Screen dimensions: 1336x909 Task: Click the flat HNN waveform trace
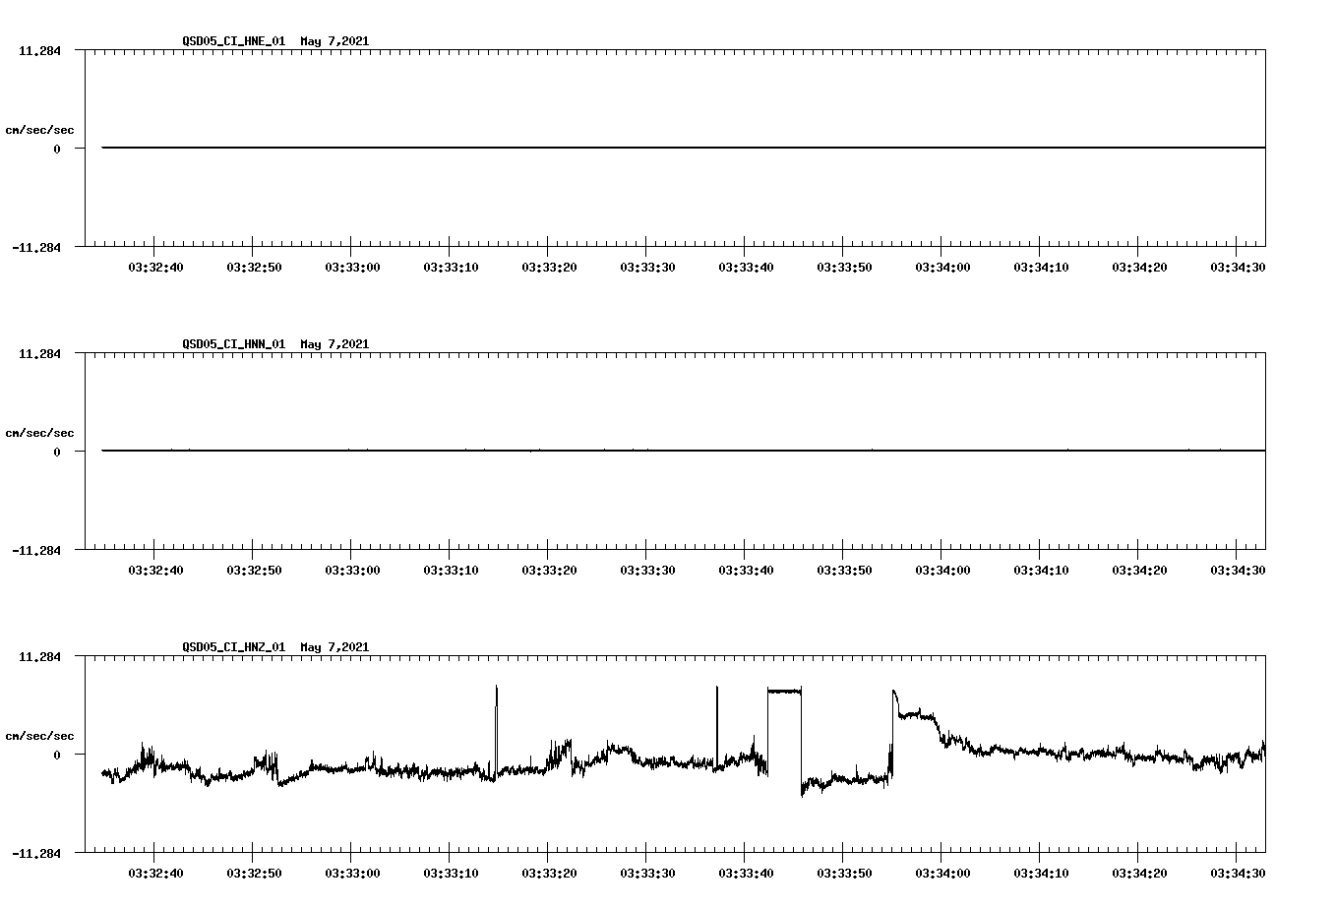point(590,449)
